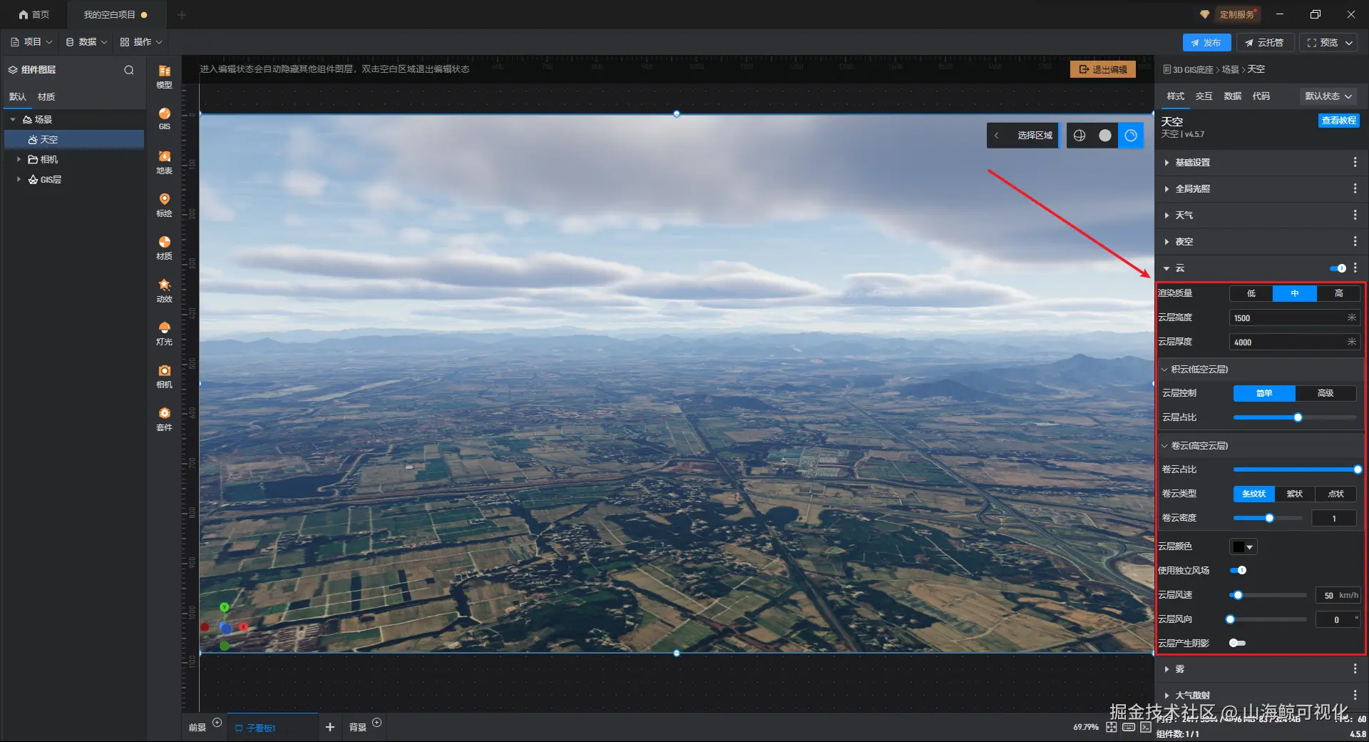Click the plus icon next to 背景
The height and width of the screenshot is (742, 1369).
[377, 723]
